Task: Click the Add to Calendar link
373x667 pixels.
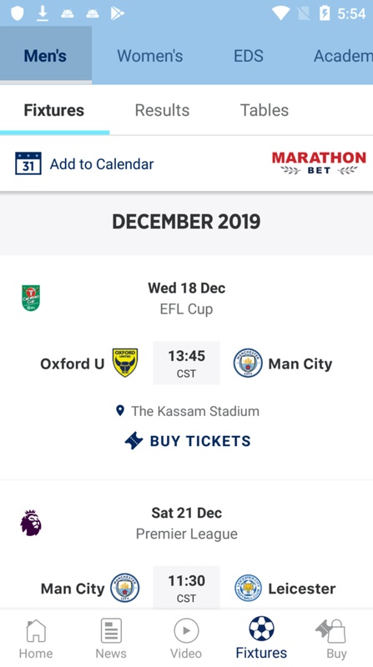Action: [102, 163]
